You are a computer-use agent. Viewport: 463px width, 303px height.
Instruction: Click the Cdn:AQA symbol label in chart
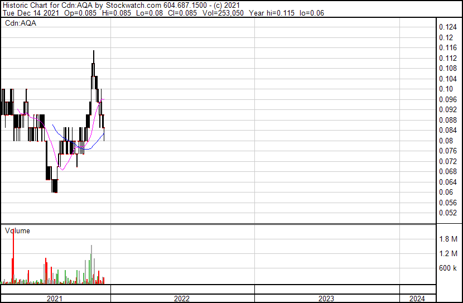(x=20, y=23)
